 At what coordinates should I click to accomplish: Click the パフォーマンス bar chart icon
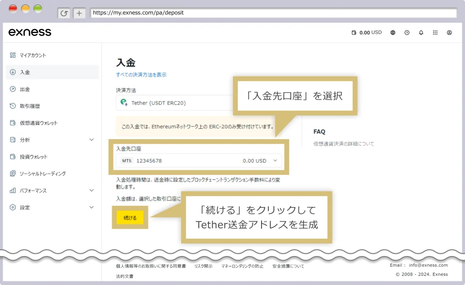point(13,190)
